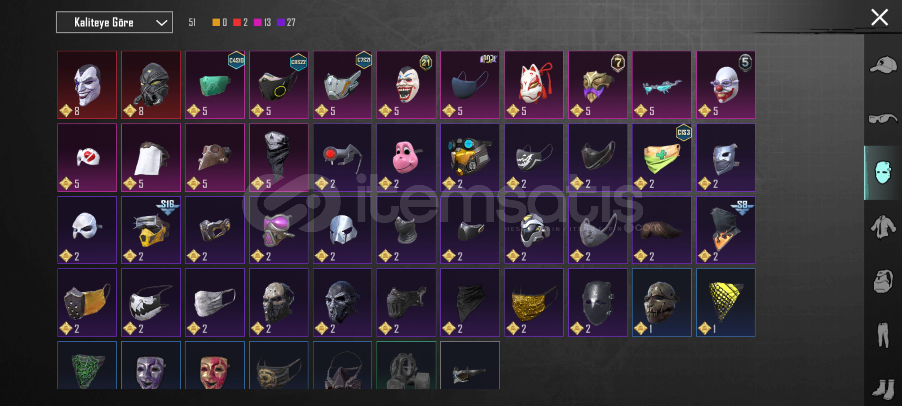This screenshot has width=902, height=406.
Task: Open the backpack category icon
Action: point(883,281)
